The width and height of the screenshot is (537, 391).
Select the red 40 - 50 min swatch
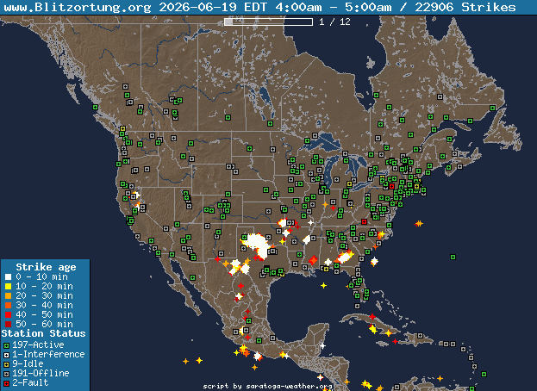[9, 314]
